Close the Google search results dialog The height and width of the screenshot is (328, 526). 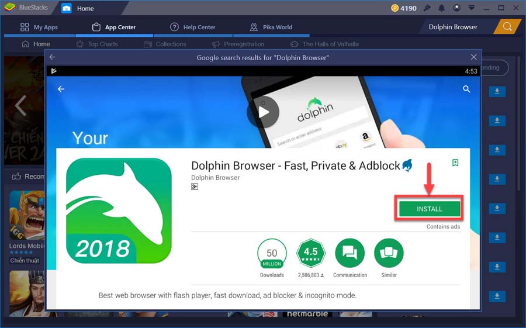(473, 57)
